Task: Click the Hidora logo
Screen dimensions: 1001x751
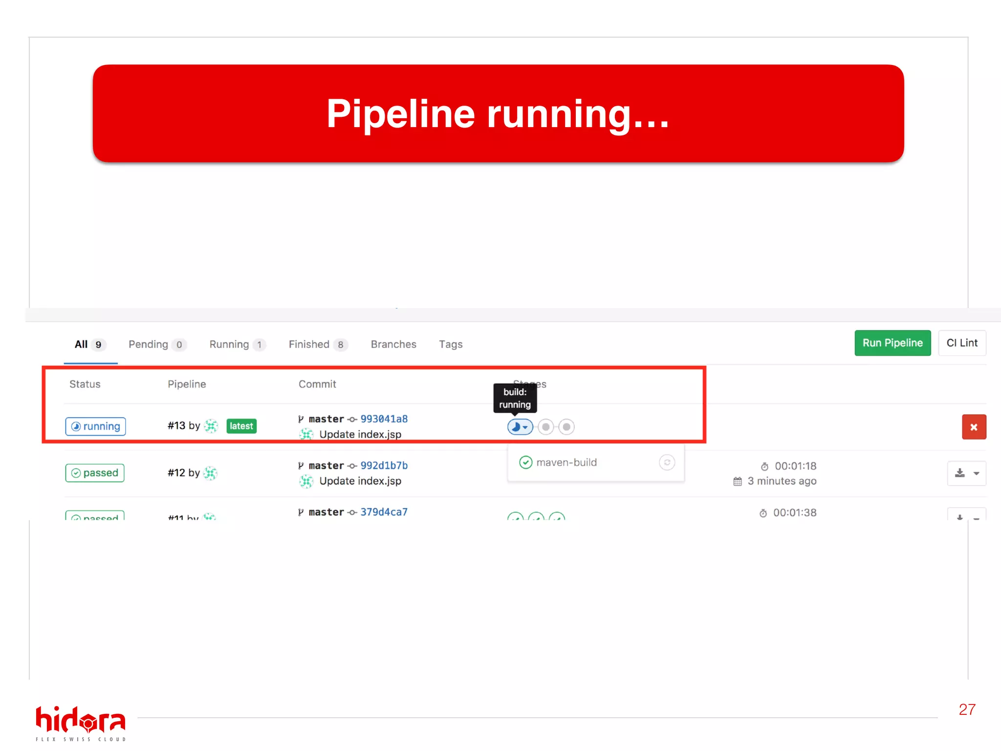Action: [x=81, y=724]
